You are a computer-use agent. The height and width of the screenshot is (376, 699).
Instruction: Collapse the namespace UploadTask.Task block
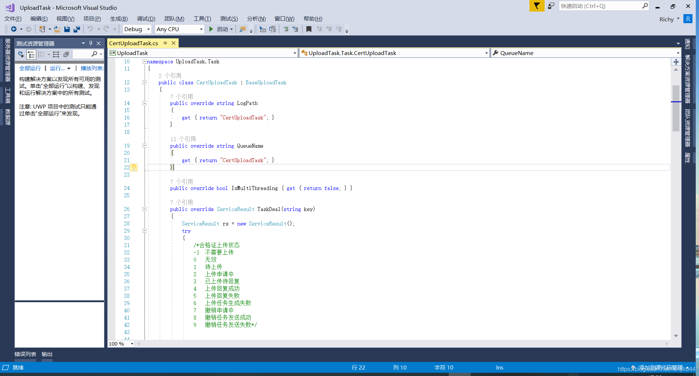tap(144, 62)
